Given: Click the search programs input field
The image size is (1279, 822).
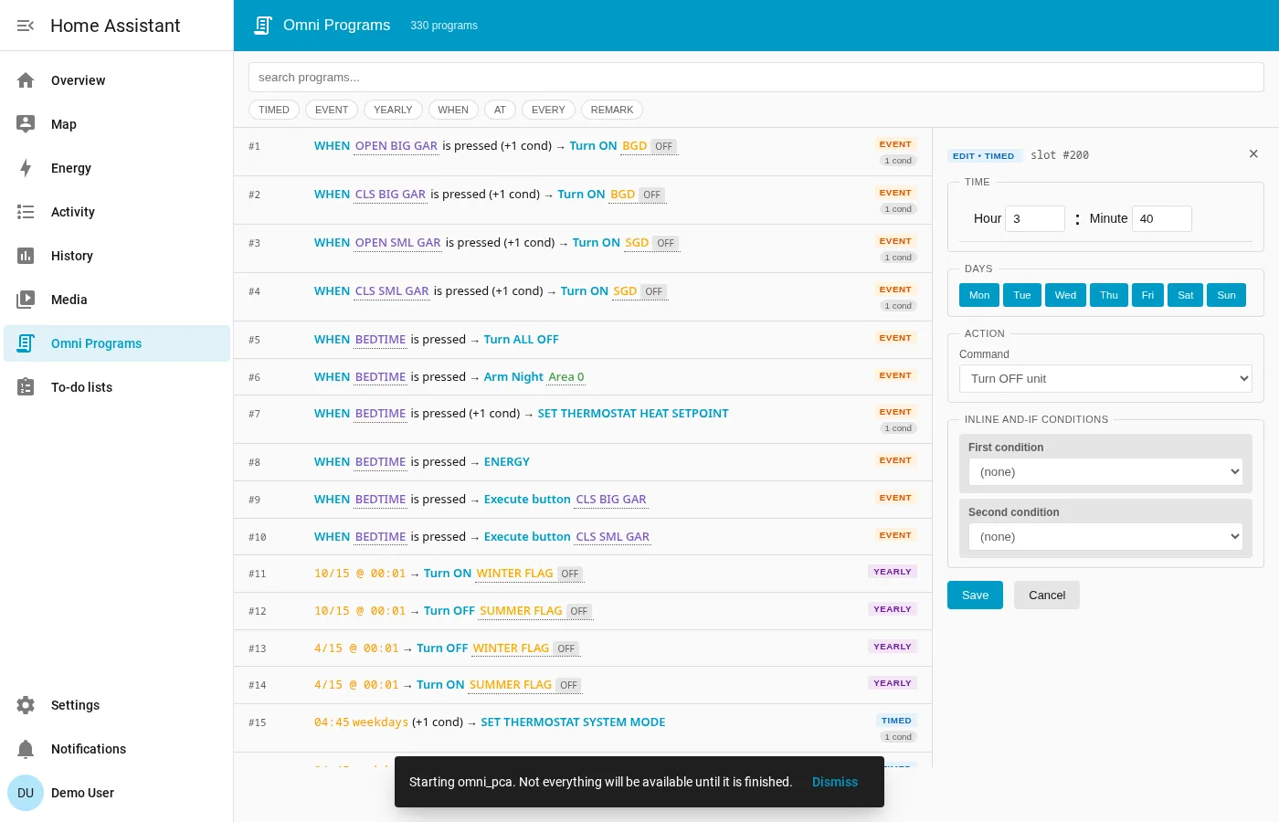Looking at the screenshot, I should [756, 78].
